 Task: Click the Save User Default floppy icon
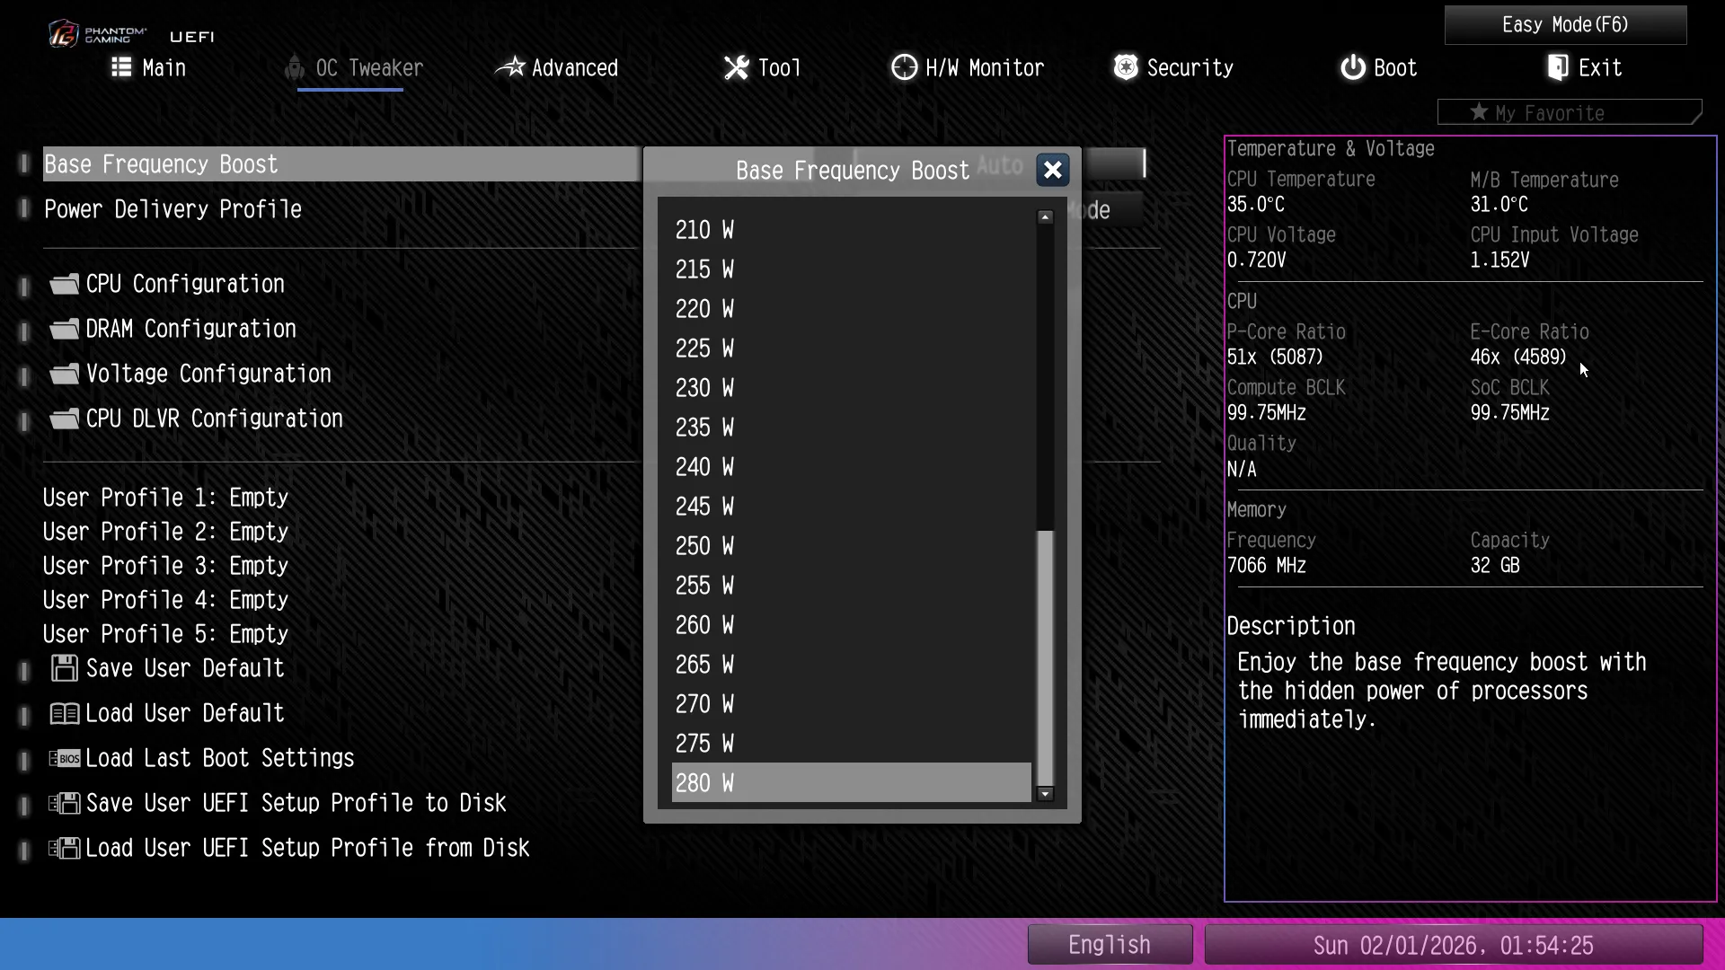click(x=64, y=668)
